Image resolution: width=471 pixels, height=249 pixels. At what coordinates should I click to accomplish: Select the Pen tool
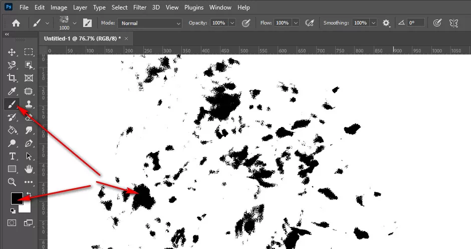[x=29, y=143]
